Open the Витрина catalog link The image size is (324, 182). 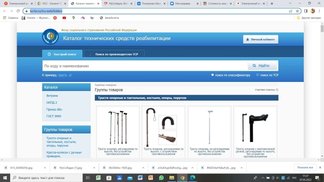[x=52, y=96]
